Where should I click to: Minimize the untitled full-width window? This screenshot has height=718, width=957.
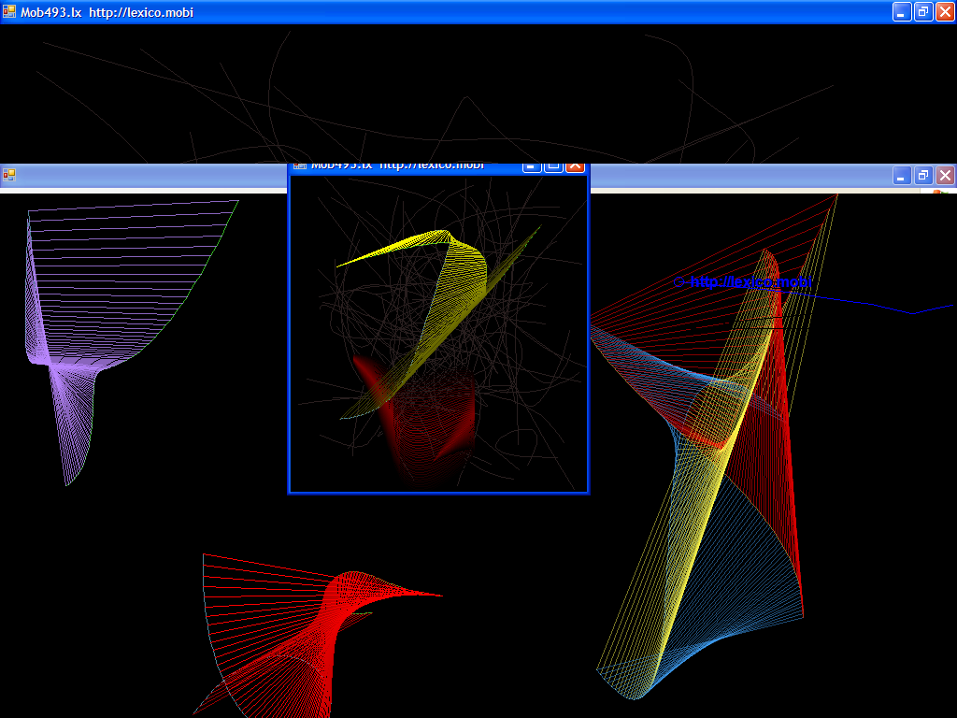tap(902, 176)
